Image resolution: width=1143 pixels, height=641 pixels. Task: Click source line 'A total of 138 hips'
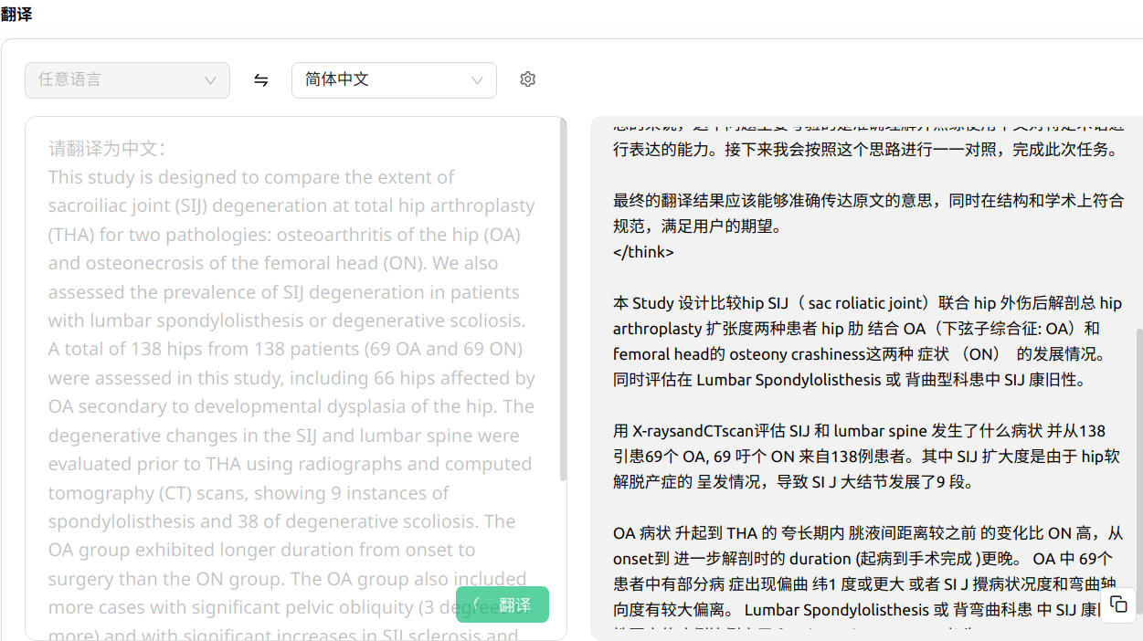pos(285,350)
